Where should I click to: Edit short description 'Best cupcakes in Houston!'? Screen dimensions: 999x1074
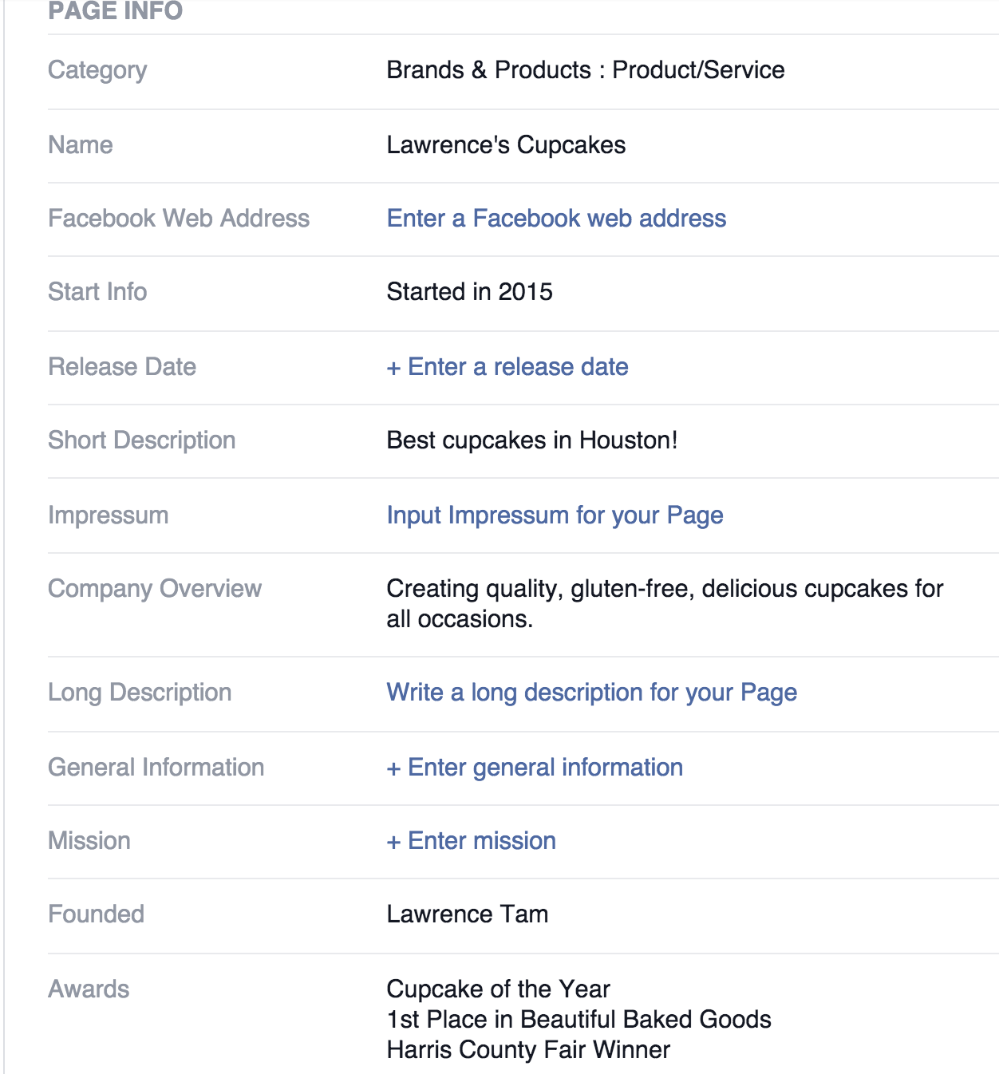tap(532, 440)
